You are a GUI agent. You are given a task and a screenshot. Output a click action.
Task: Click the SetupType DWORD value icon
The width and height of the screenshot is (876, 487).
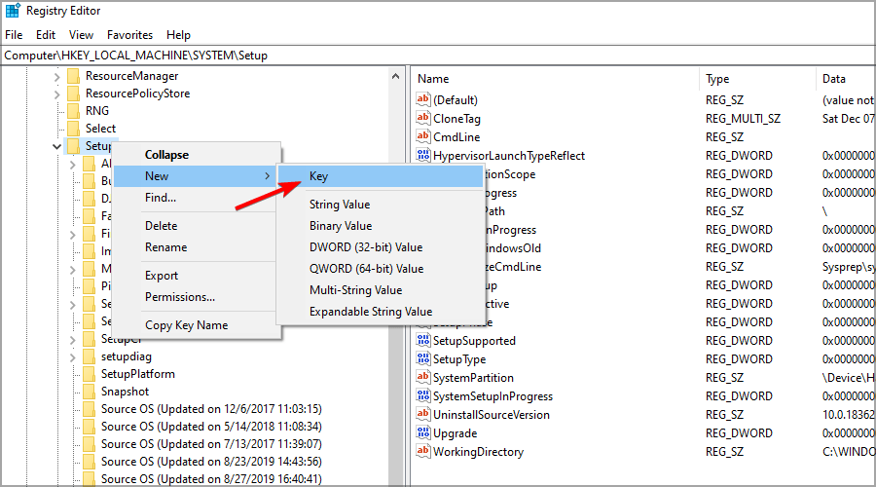[423, 359]
